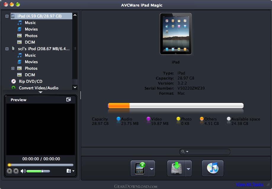Open Music under scl's iPod

pos(30,55)
